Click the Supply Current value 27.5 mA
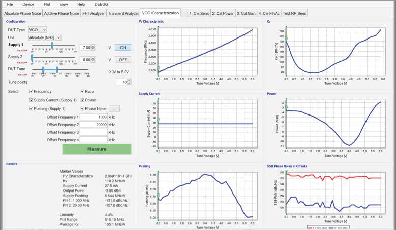 pyautogui.click(x=111, y=186)
